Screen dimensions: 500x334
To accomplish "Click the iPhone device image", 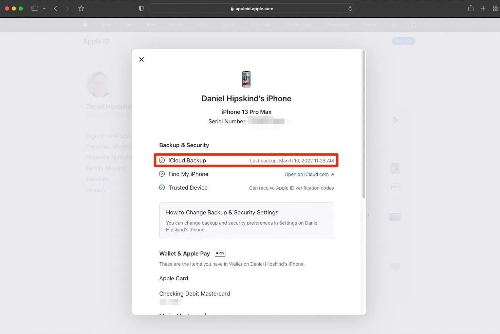I will click(246, 79).
